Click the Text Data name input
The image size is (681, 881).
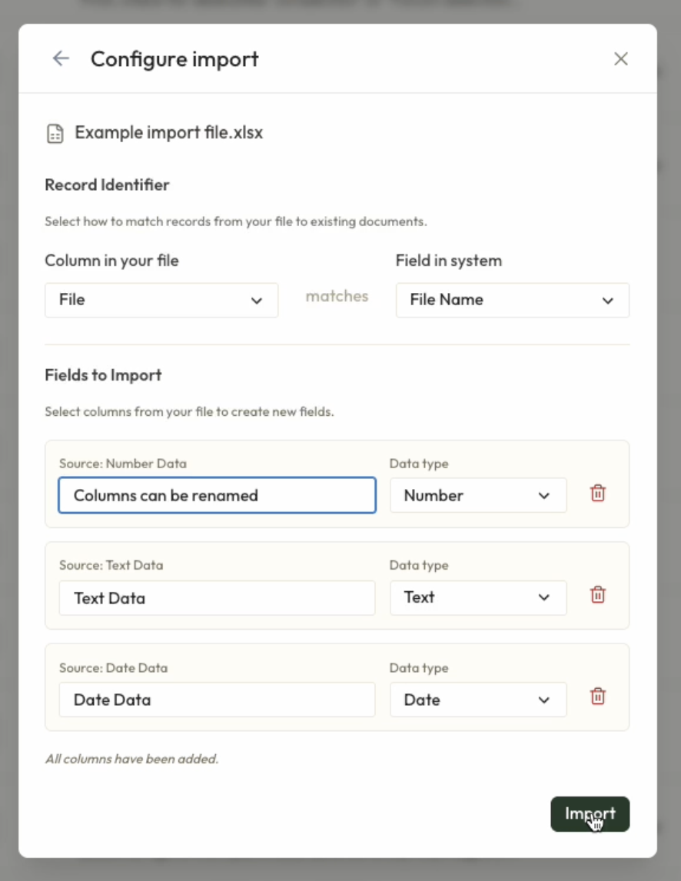[217, 598]
